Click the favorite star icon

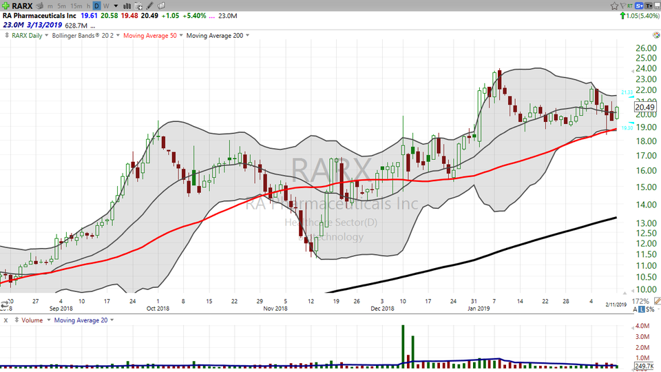[614, 6]
